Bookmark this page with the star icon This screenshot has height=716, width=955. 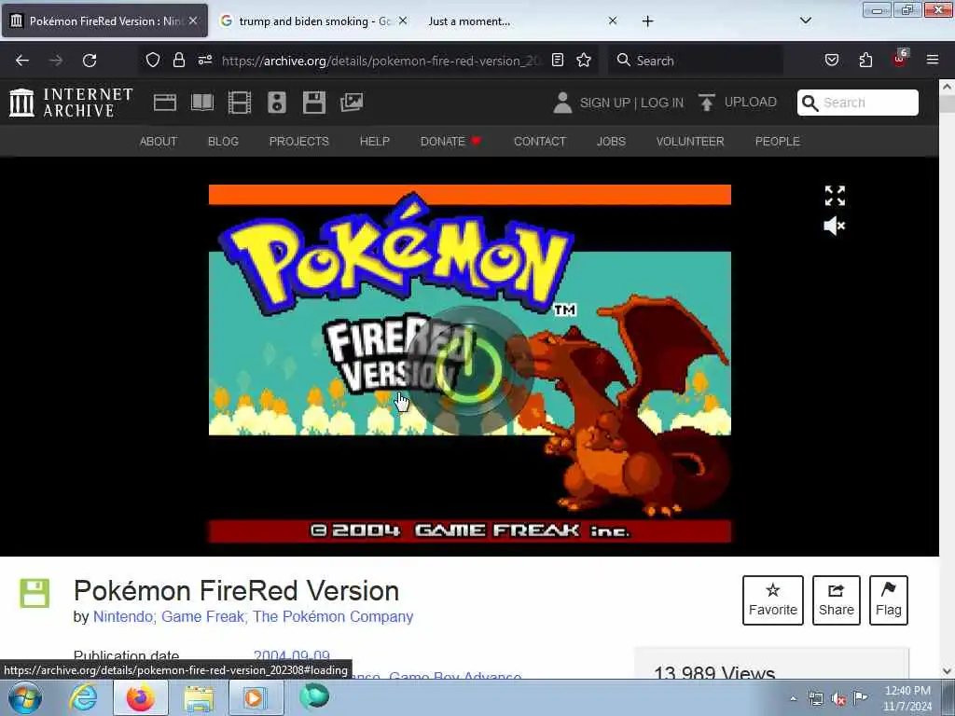click(x=584, y=60)
